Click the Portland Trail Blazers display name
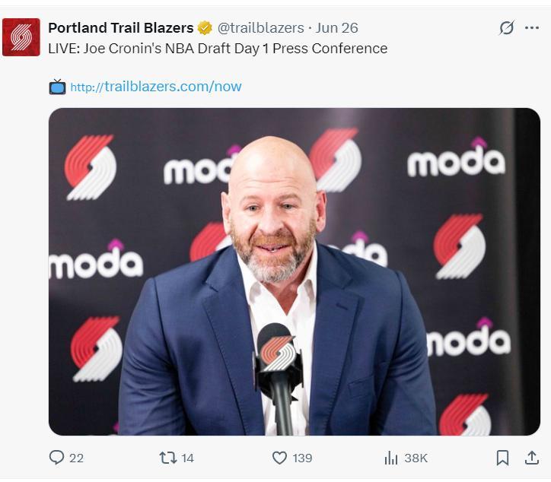The height and width of the screenshot is (482, 551). click(x=120, y=28)
